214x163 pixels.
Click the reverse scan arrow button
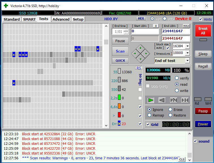click(x=162, y=100)
